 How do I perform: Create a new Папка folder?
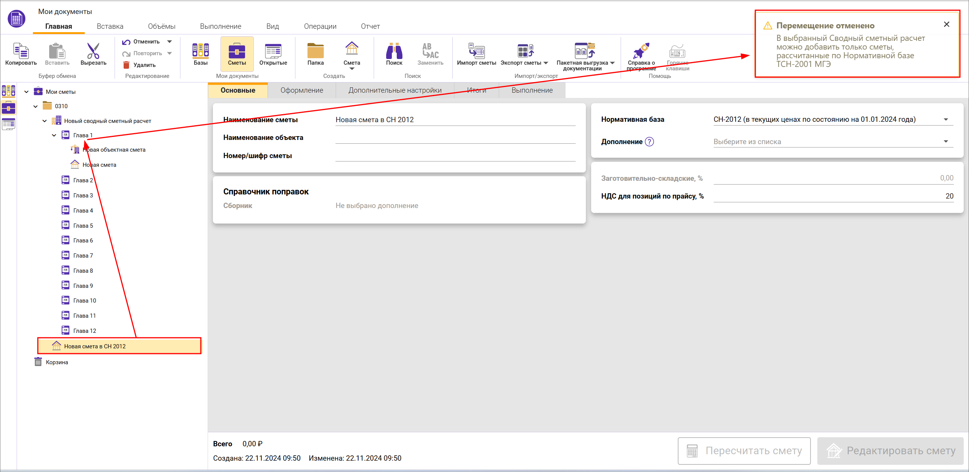(315, 51)
